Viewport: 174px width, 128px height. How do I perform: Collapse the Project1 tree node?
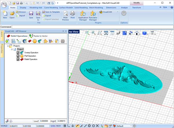tap(12, 49)
